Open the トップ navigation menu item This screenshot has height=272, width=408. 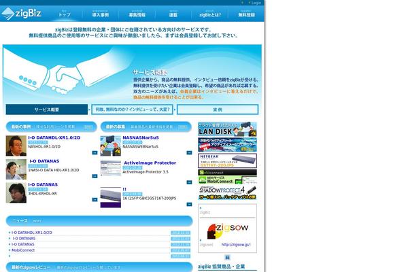tap(65, 13)
